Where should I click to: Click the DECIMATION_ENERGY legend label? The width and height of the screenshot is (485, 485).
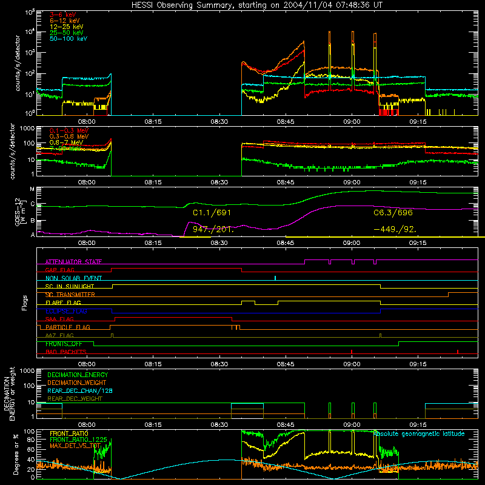click(x=78, y=375)
